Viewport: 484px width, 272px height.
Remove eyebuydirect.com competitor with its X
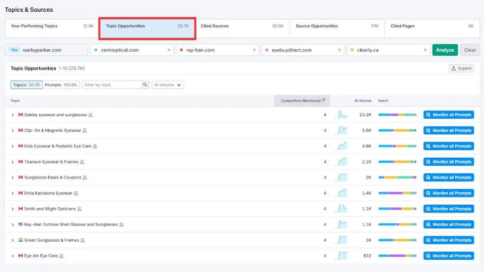(x=339, y=50)
